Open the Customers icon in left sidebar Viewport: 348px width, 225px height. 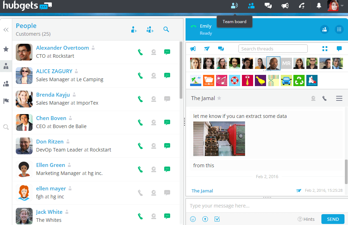(x=6, y=66)
